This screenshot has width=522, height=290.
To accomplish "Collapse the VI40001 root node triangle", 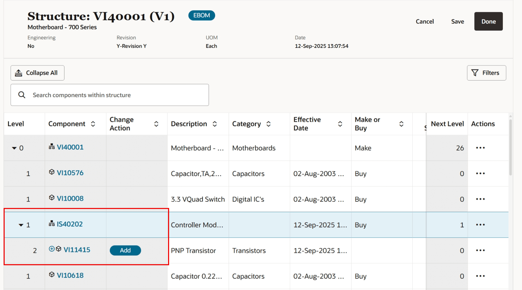I will click(x=14, y=148).
